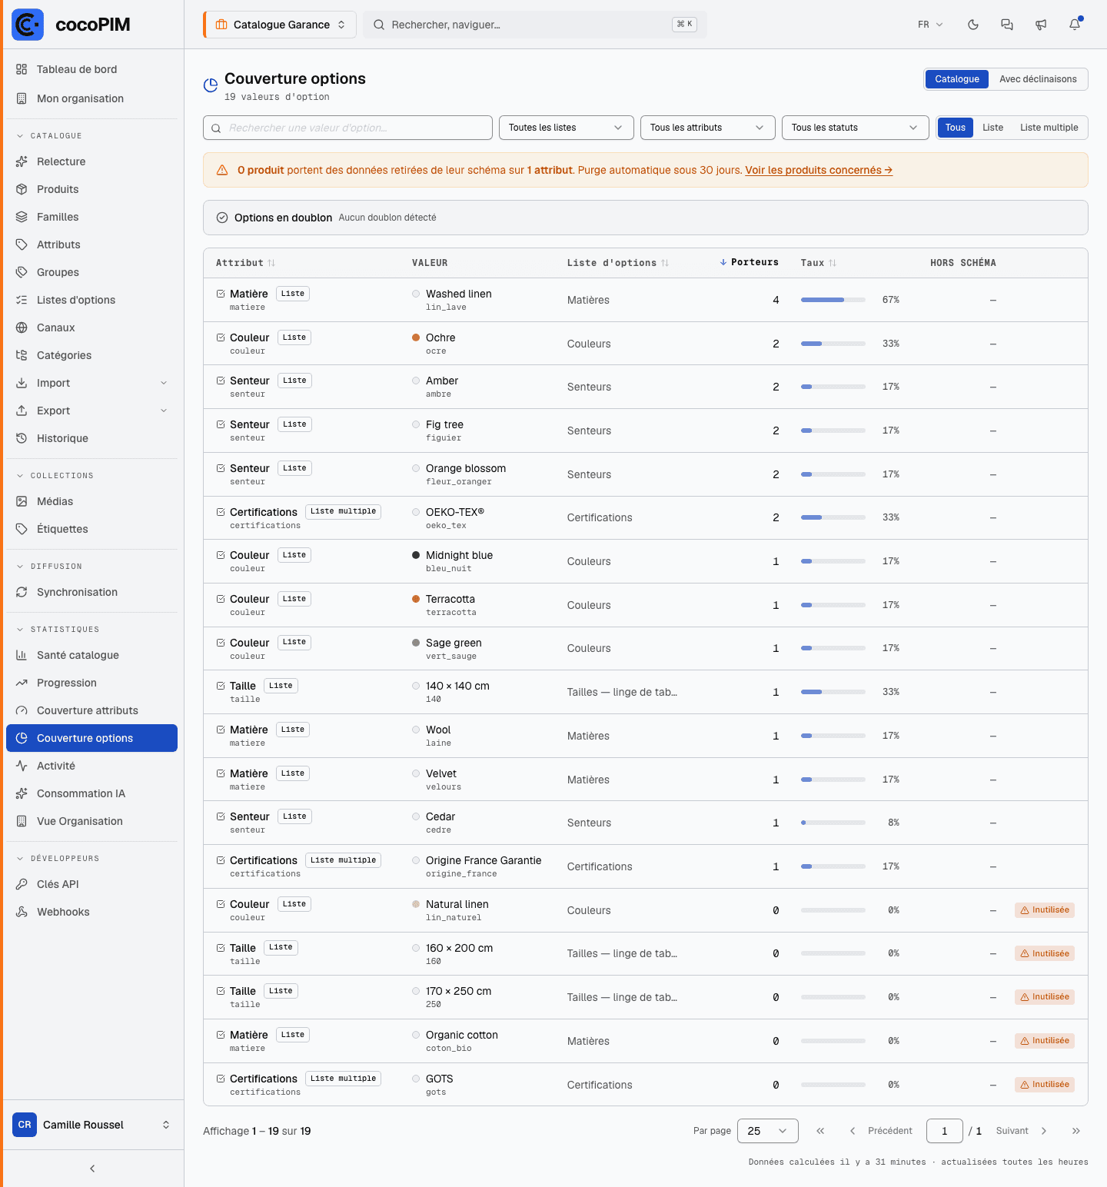1107x1187 pixels.
Task: Select the Catalogue view toggle
Action: point(957,79)
